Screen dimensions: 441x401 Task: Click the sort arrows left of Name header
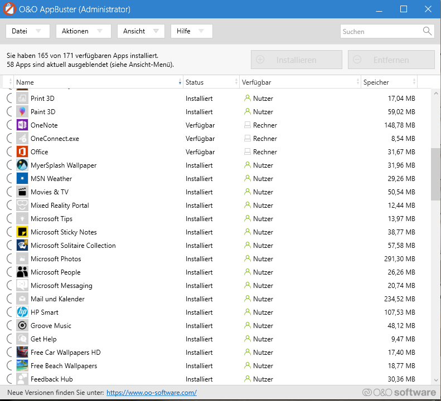tap(11, 82)
